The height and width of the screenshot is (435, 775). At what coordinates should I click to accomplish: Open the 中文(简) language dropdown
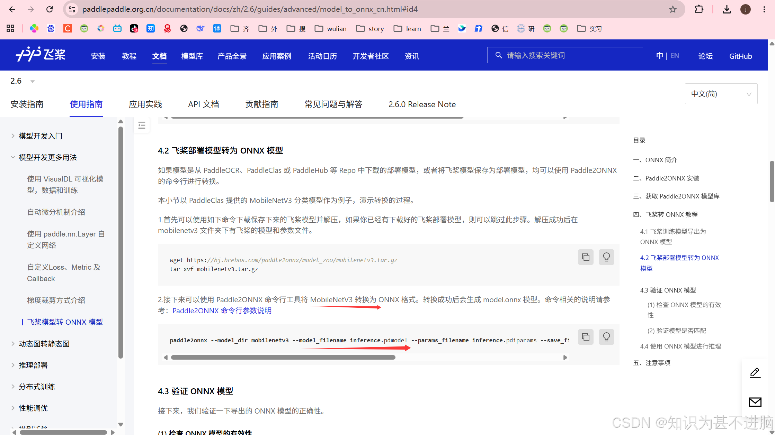[721, 94]
